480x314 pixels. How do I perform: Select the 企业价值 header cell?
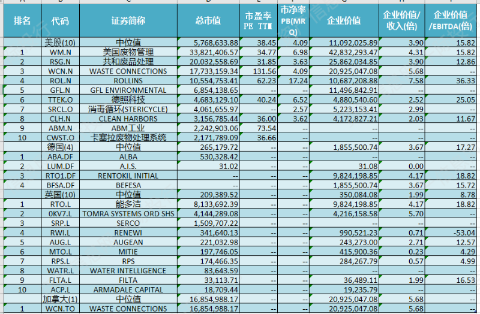[344, 21]
